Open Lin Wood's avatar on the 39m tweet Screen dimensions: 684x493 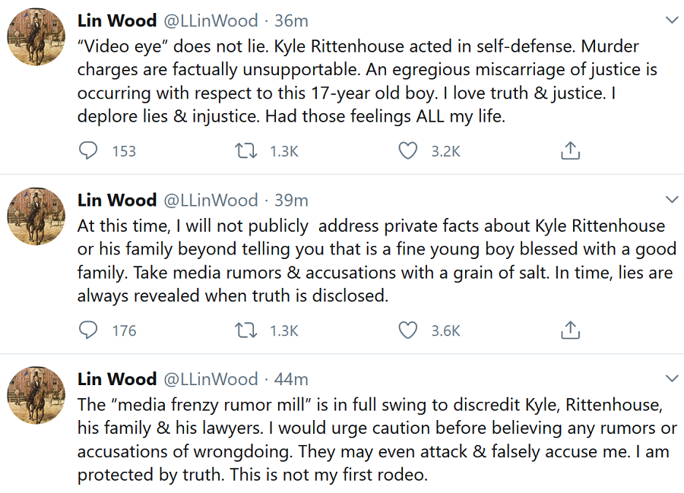pyautogui.click(x=36, y=216)
